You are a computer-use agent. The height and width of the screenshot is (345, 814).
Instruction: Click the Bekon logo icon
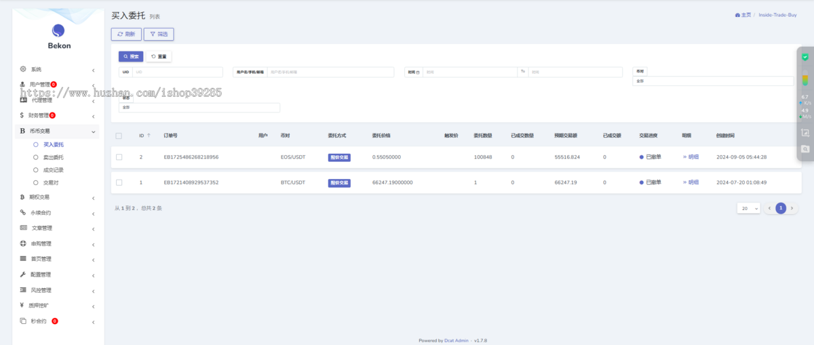tap(58, 30)
